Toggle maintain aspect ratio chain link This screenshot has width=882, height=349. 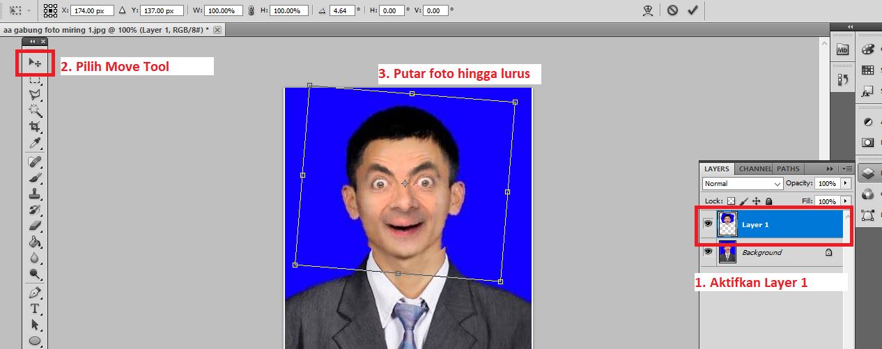251,10
